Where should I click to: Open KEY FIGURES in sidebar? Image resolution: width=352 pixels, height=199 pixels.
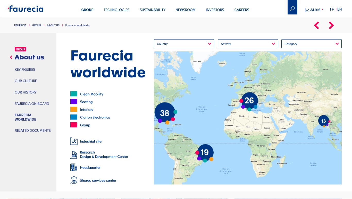coord(25,69)
